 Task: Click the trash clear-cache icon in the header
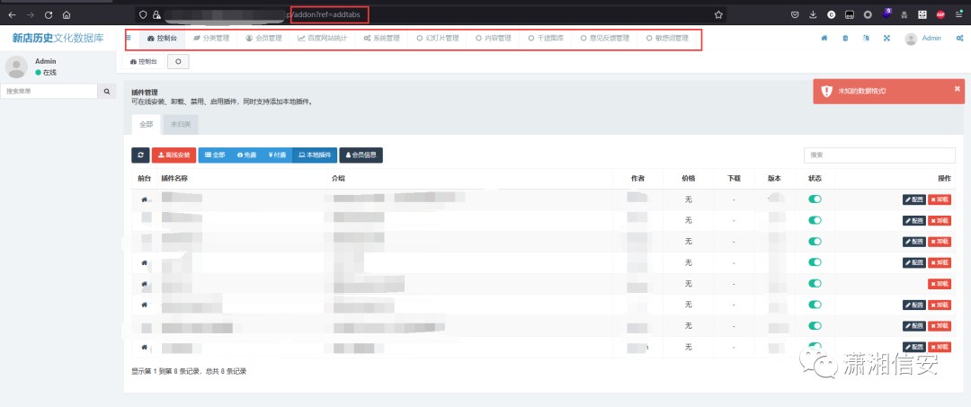coord(845,39)
